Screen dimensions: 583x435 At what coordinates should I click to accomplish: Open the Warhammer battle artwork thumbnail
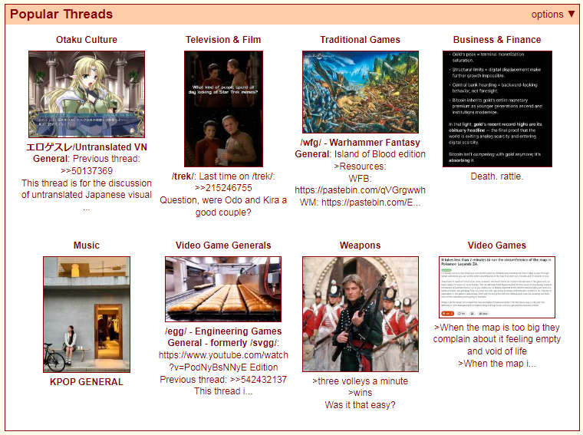(361, 92)
